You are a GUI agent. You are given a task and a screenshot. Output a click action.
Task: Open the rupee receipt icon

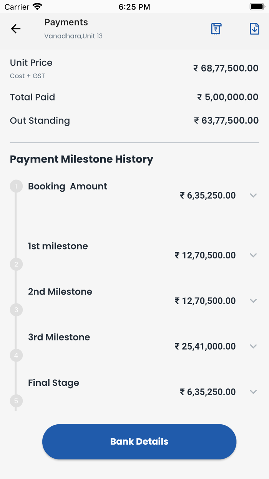point(216,28)
